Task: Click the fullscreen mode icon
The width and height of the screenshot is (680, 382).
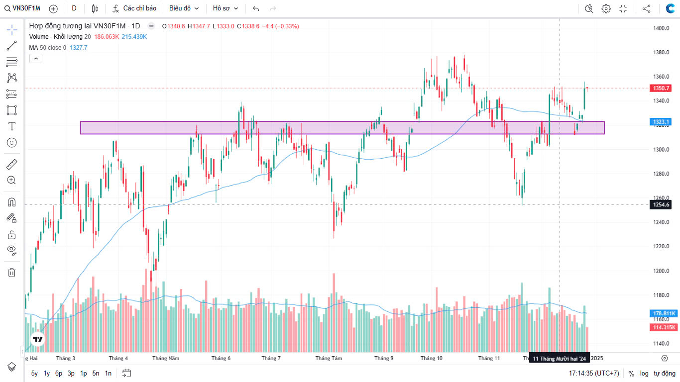Action: pos(623,8)
